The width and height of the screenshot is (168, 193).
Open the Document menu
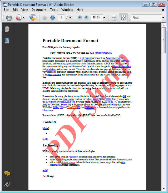pos(39,10)
